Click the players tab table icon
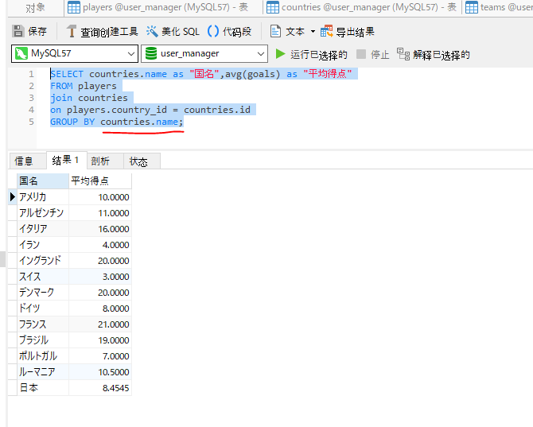The image size is (533, 427). [x=74, y=7]
